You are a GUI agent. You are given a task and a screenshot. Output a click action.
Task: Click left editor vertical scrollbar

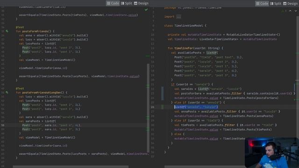tap(148, 108)
